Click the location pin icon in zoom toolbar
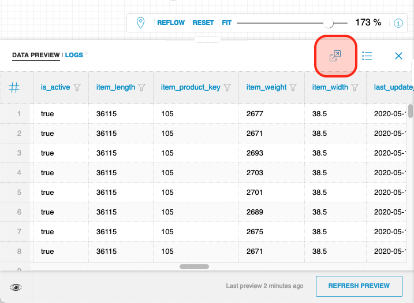The width and height of the screenshot is (414, 303). [140, 23]
